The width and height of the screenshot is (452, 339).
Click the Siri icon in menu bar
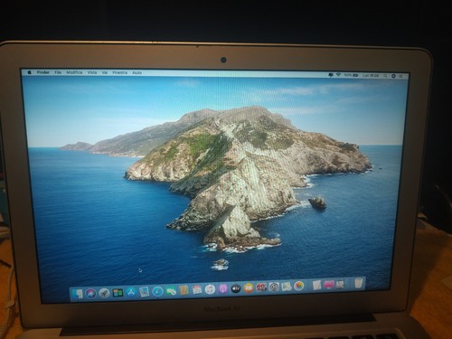(x=393, y=76)
